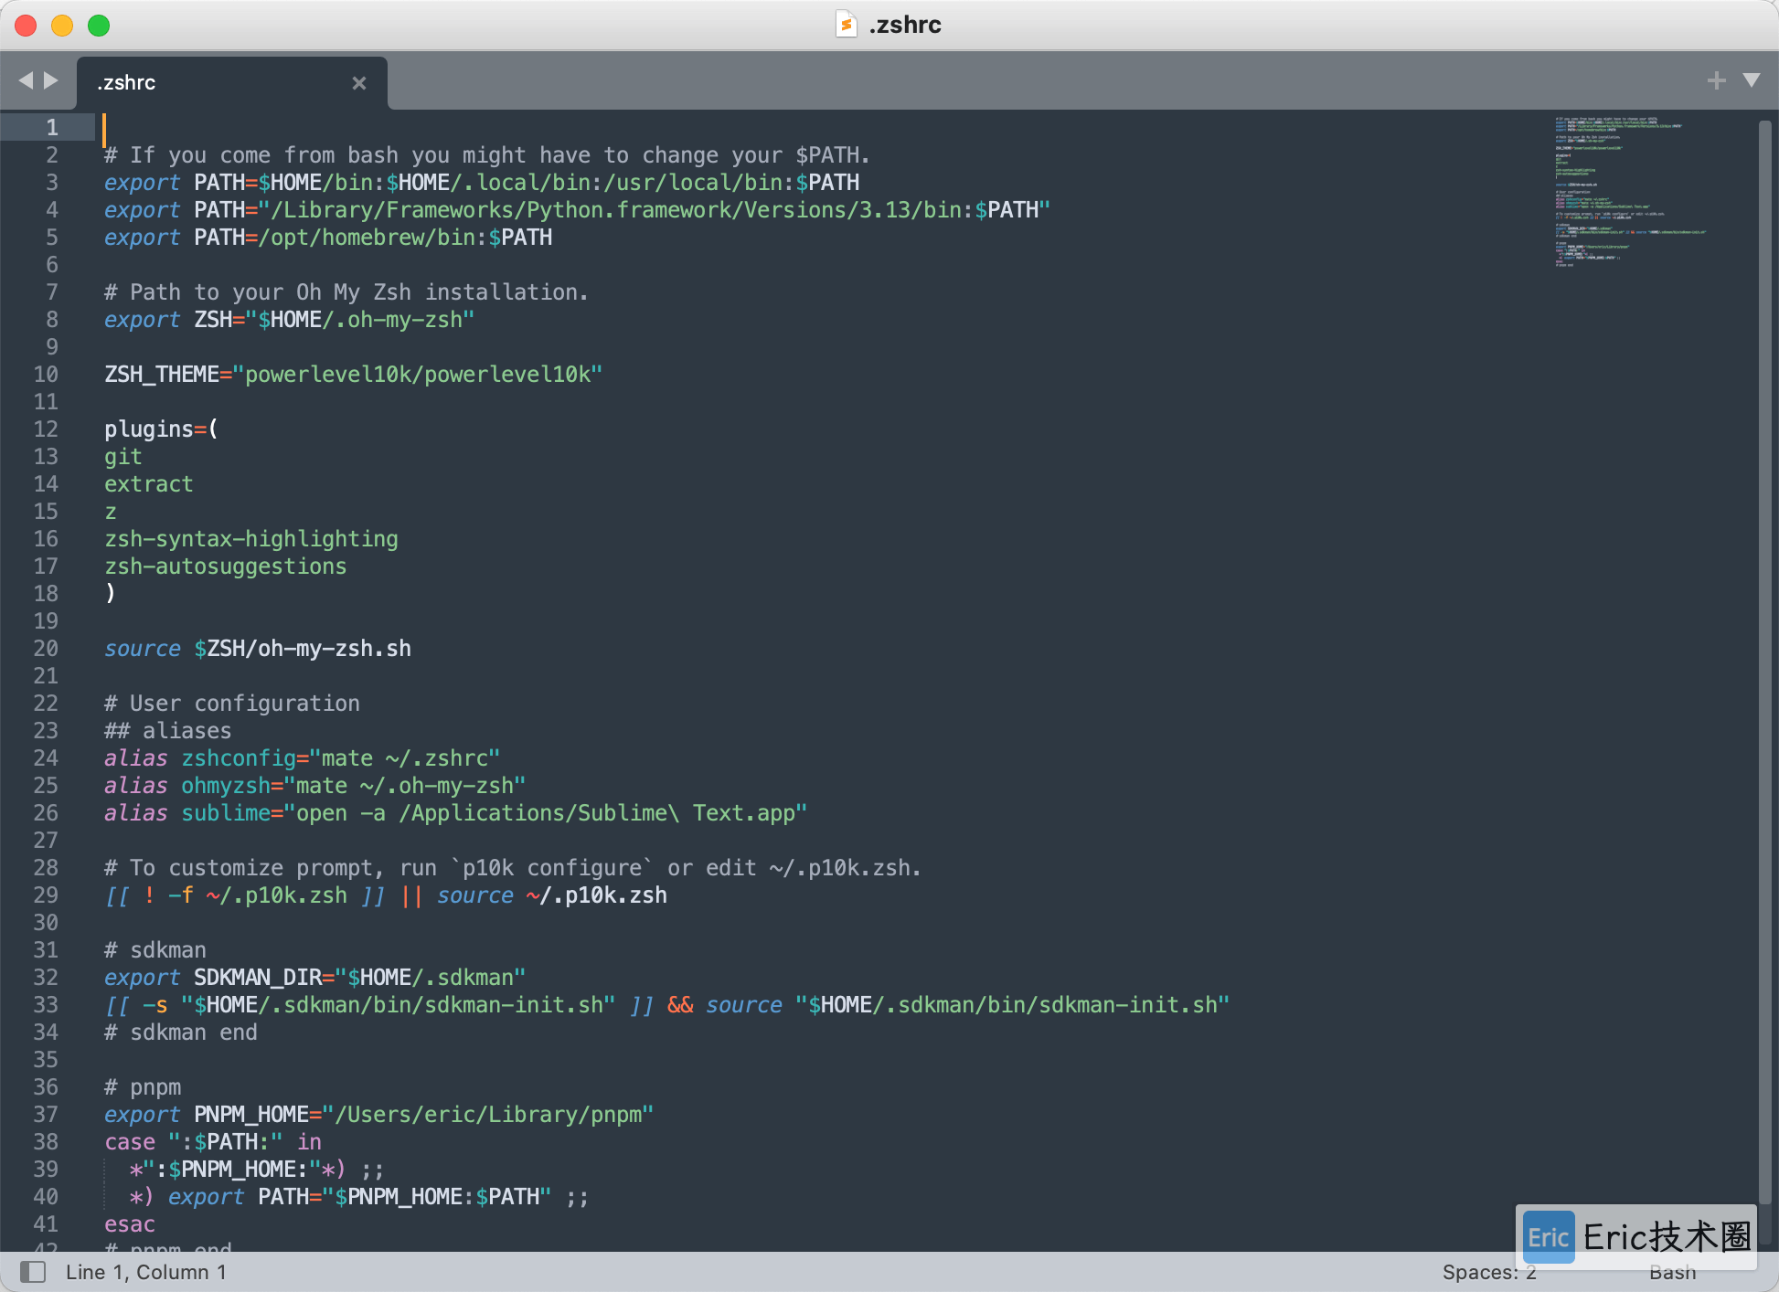Toggle the side bar icon in status bar
The image size is (1779, 1292).
[33, 1271]
